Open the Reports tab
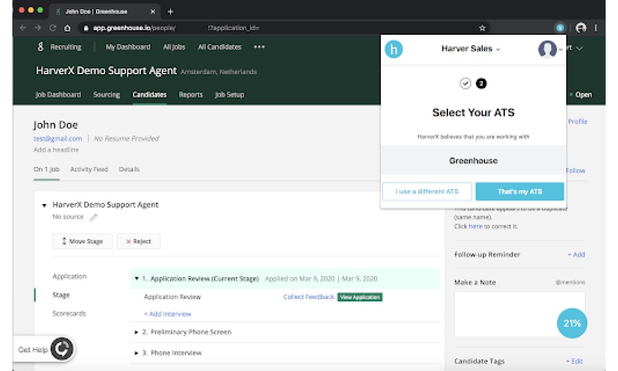This screenshot has width=618, height=371. click(191, 95)
